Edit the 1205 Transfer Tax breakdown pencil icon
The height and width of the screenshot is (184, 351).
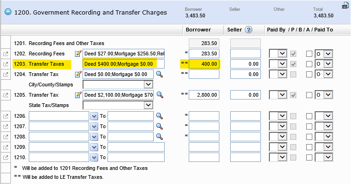78,95
